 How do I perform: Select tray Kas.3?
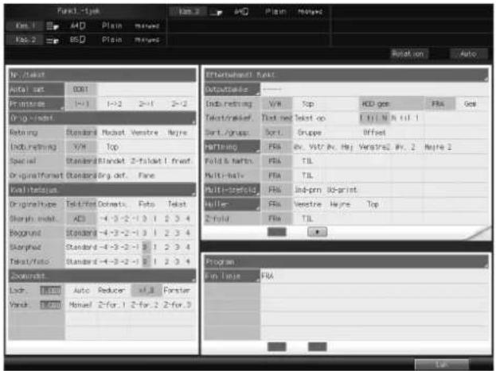(189, 12)
